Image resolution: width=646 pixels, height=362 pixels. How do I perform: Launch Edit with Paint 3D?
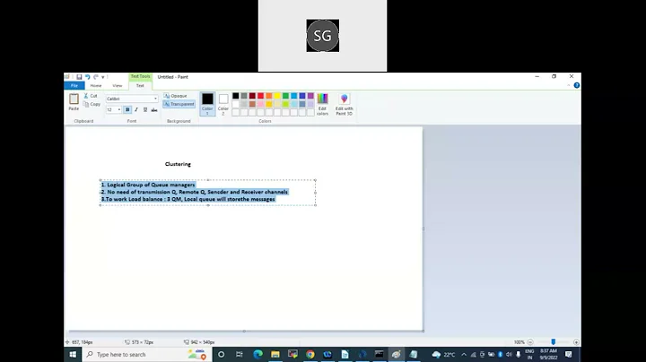pos(344,104)
